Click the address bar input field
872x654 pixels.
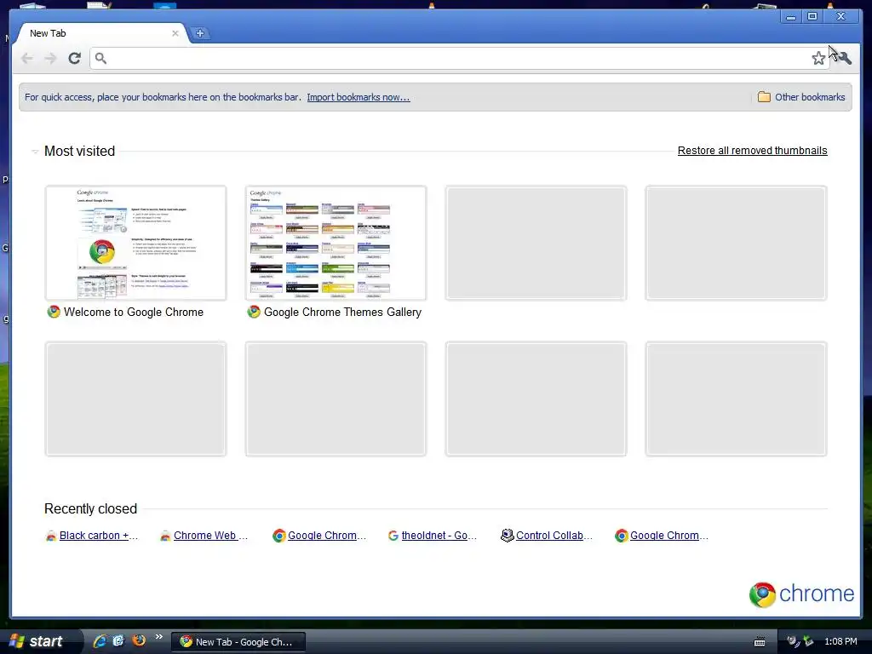point(459,58)
